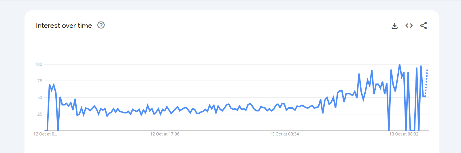Click the truncated "12 Oct at 0..." axis label

(45, 134)
